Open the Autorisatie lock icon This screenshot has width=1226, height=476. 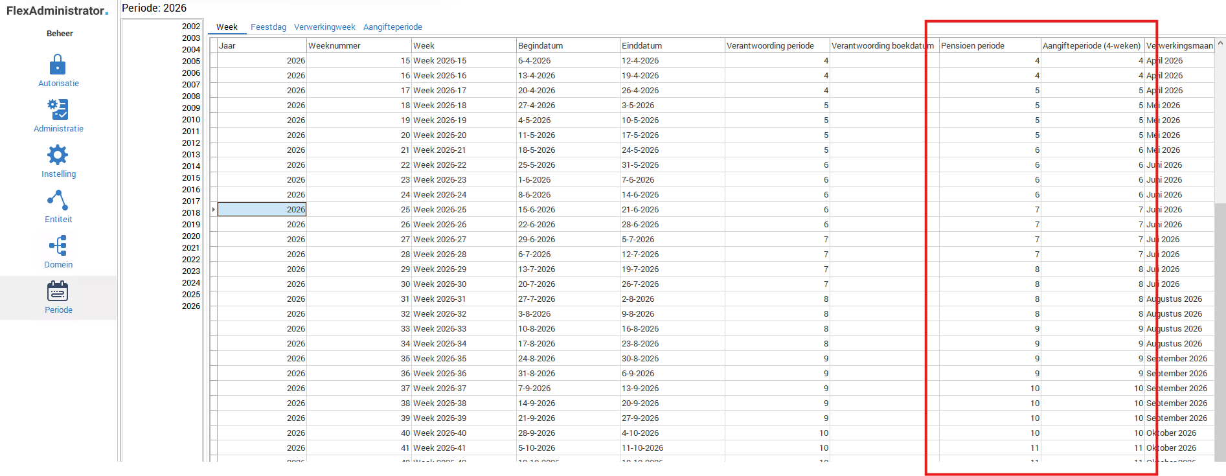58,65
